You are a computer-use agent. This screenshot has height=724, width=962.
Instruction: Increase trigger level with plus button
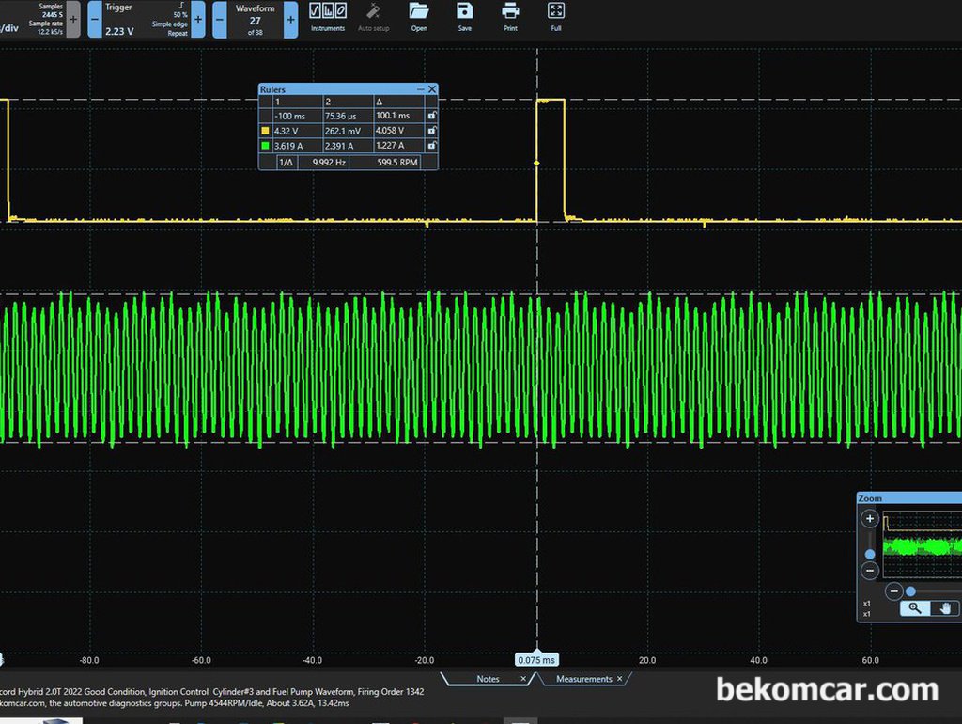198,20
